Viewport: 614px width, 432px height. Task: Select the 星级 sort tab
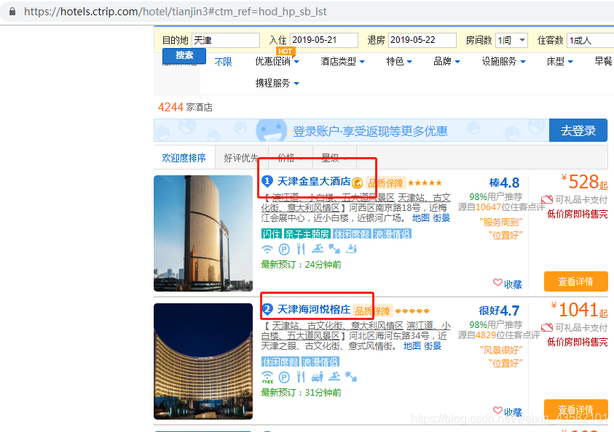coord(335,158)
